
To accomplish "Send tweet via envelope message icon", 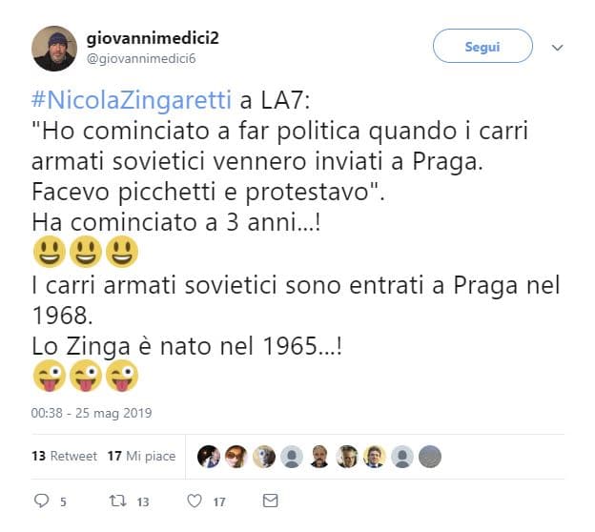I will pyautogui.click(x=270, y=501).
